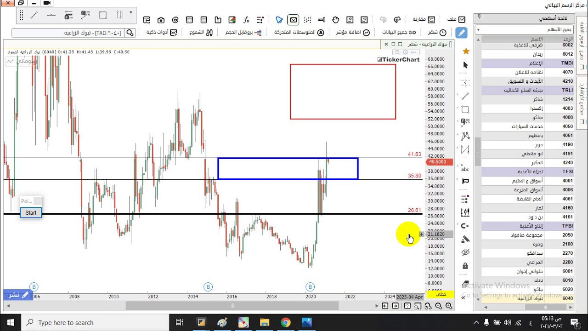
Task: Click the eraser tool in drawing sidebar
Action: [465, 284]
